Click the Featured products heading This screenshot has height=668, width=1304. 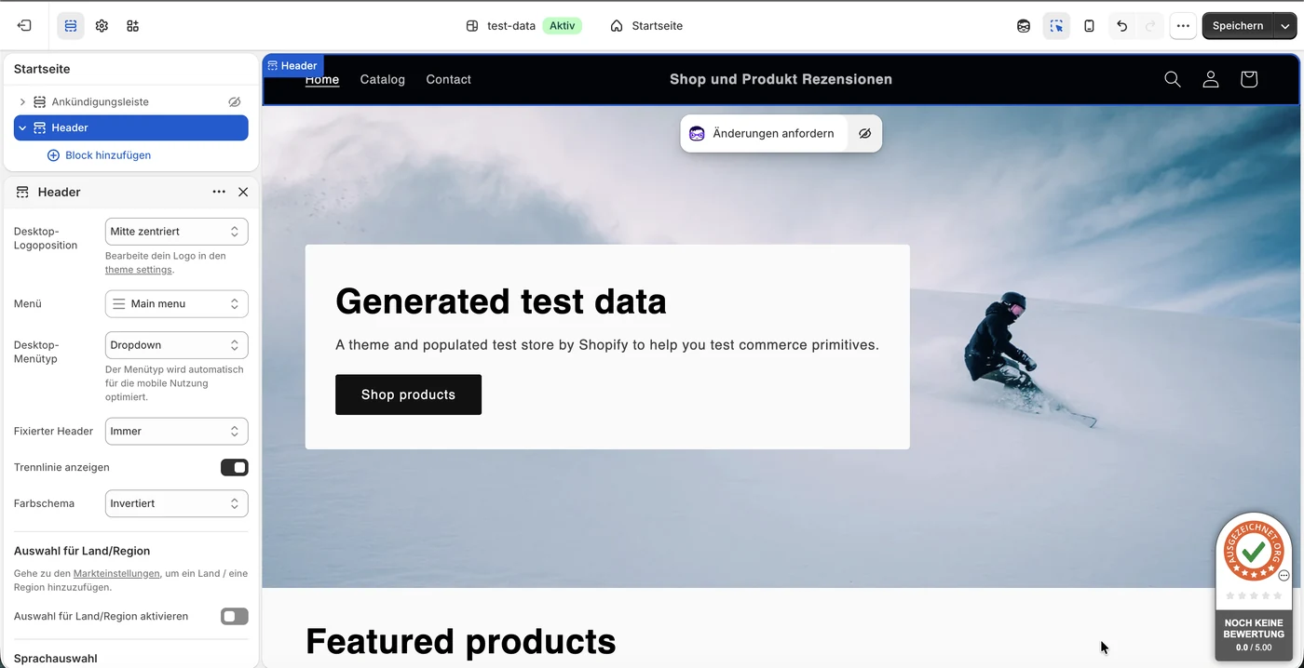(461, 641)
